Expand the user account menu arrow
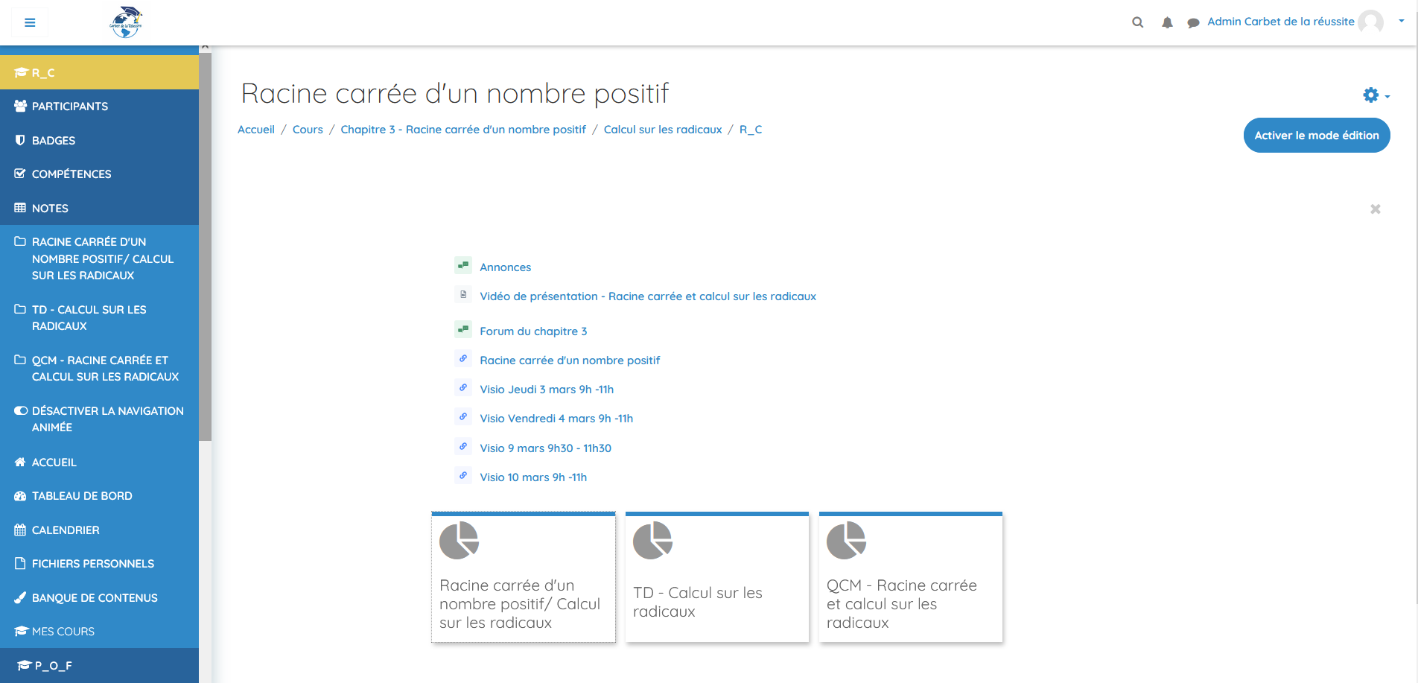This screenshot has width=1418, height=683. click(x=1401, y=21)
